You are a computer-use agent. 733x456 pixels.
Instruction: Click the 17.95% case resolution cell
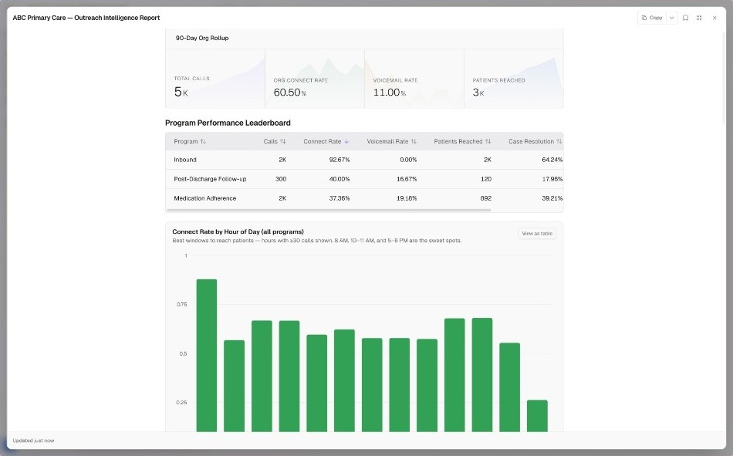(552, 179)
